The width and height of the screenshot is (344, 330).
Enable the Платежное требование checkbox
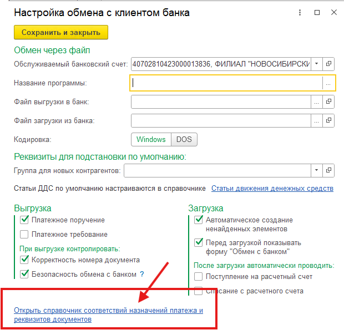[24, 234]
